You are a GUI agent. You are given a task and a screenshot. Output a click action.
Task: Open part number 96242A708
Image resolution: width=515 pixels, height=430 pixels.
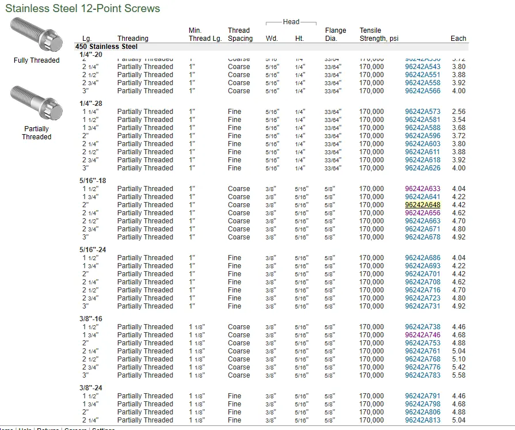pos(422,282)
